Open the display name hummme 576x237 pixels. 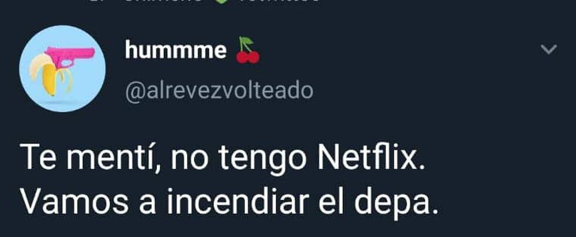pyautogui.click(x=176, y=50)
